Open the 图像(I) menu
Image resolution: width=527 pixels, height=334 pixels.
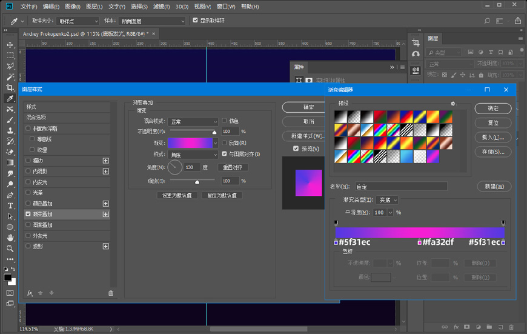[73, 7]
